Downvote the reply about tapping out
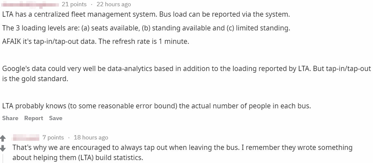The image size is (373, 163). [x=3, y=148]
